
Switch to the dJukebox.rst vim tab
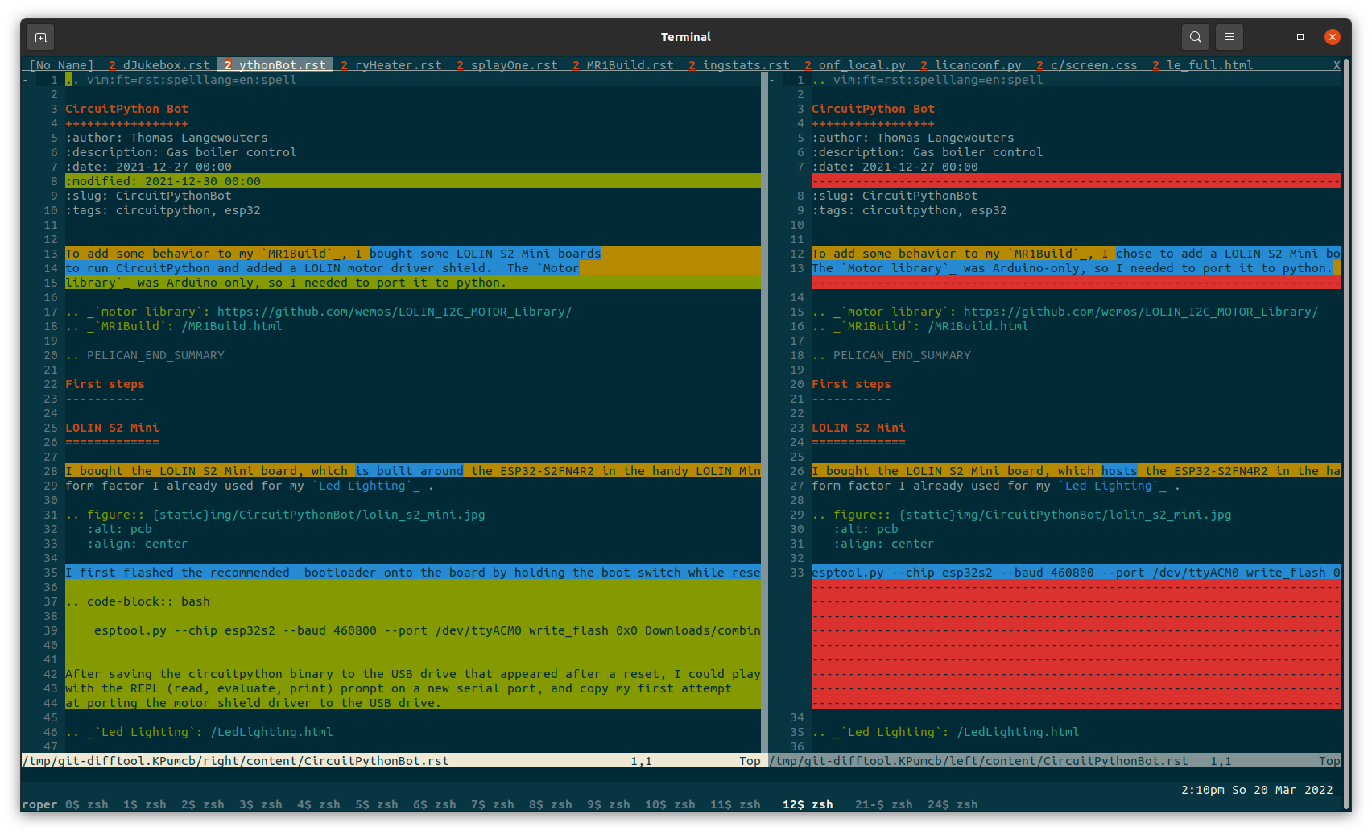pos(159,65)
